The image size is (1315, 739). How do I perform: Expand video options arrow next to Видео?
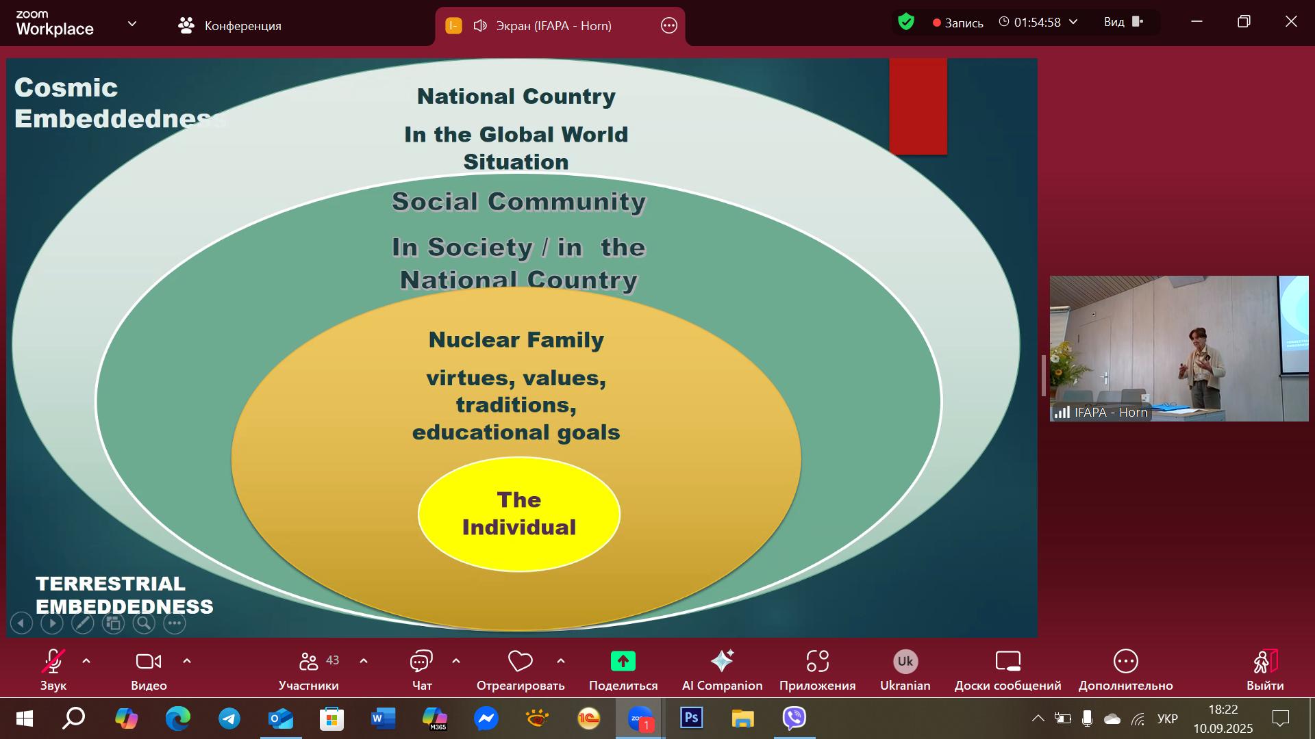(187, 661)
